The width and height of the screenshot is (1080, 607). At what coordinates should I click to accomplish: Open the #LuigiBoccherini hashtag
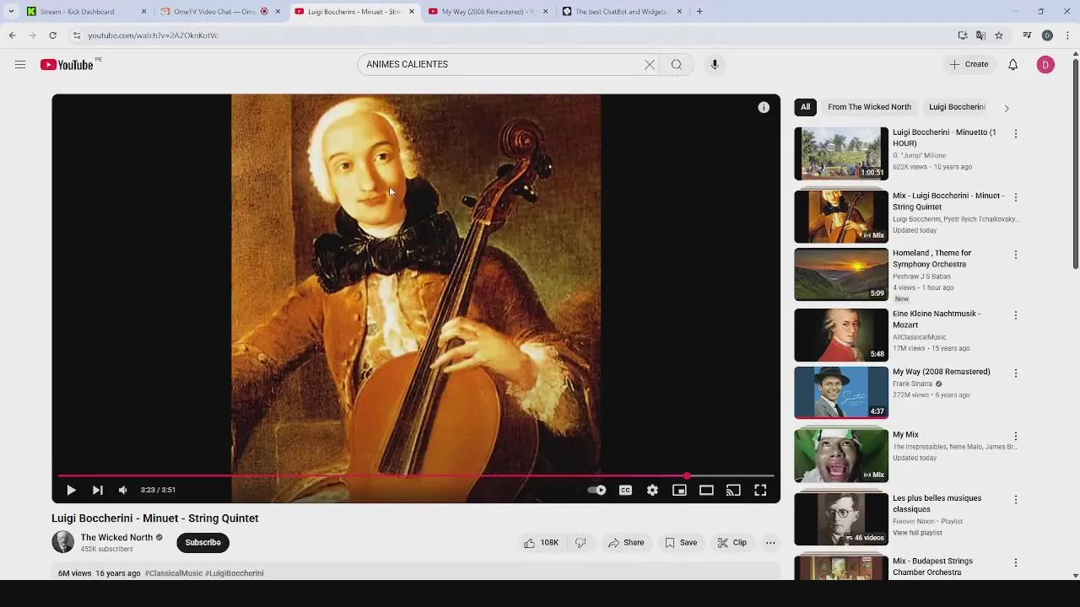(235, 573)
